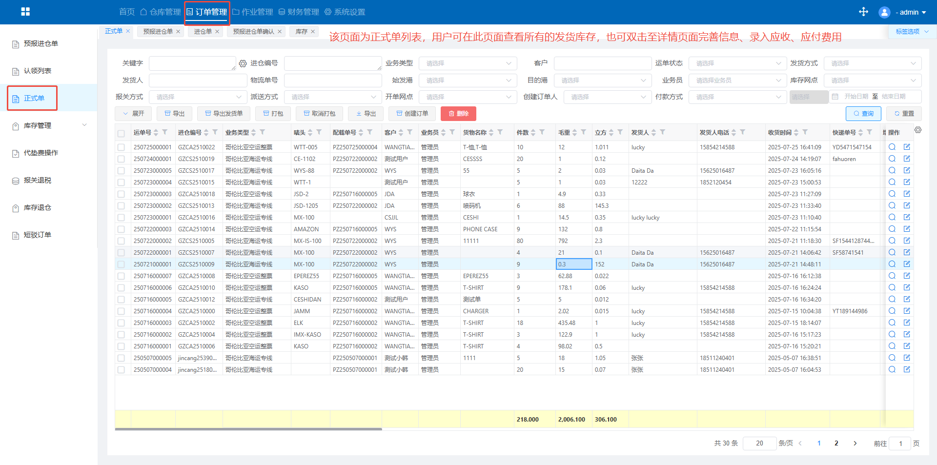Filter the 运单号 column with funnel icon
937x465 pixels.
[x=165, y=132]
